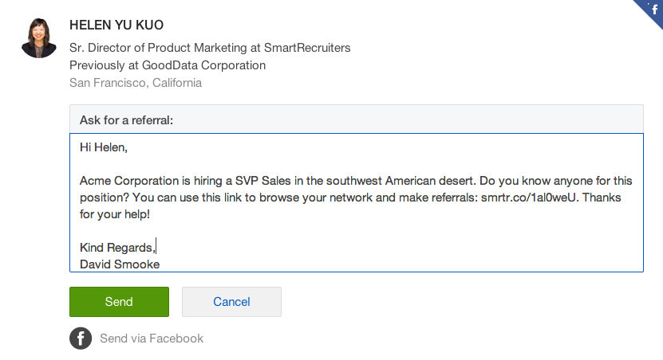The height and width of the screenshot is (360, 663).
Task: Click 'for your help!' line in message
Action: 115,214
